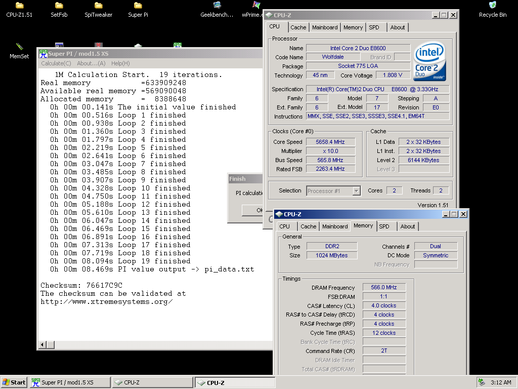This screenshot has height=389, width=518.
Task: Click the Command Rate 2T field
Action: point(384,351)
